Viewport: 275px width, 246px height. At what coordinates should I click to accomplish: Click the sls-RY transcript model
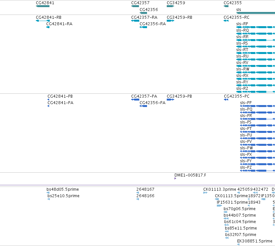pyautogui.click(x=256, y=85)
